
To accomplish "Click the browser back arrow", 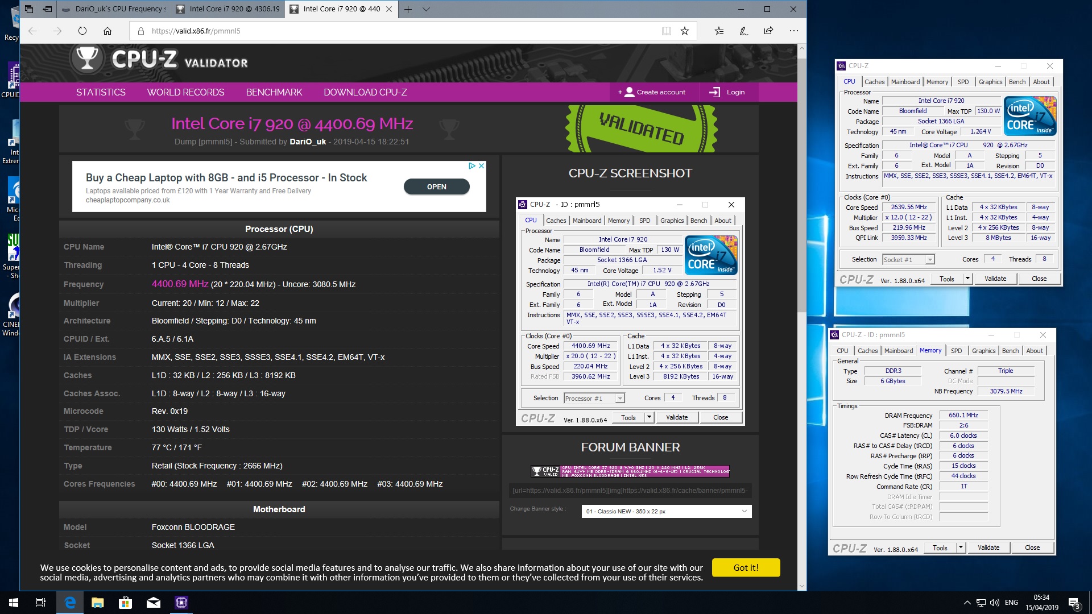I will tap(32, 31).
